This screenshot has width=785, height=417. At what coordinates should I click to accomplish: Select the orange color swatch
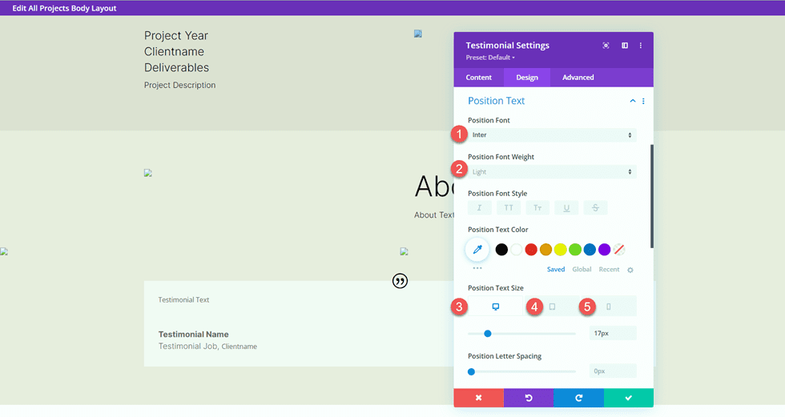click(545, 250)
